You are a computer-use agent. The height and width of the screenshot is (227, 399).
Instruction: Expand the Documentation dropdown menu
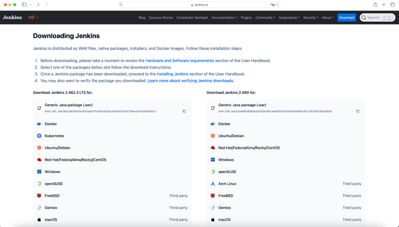(x=224, y=17)
